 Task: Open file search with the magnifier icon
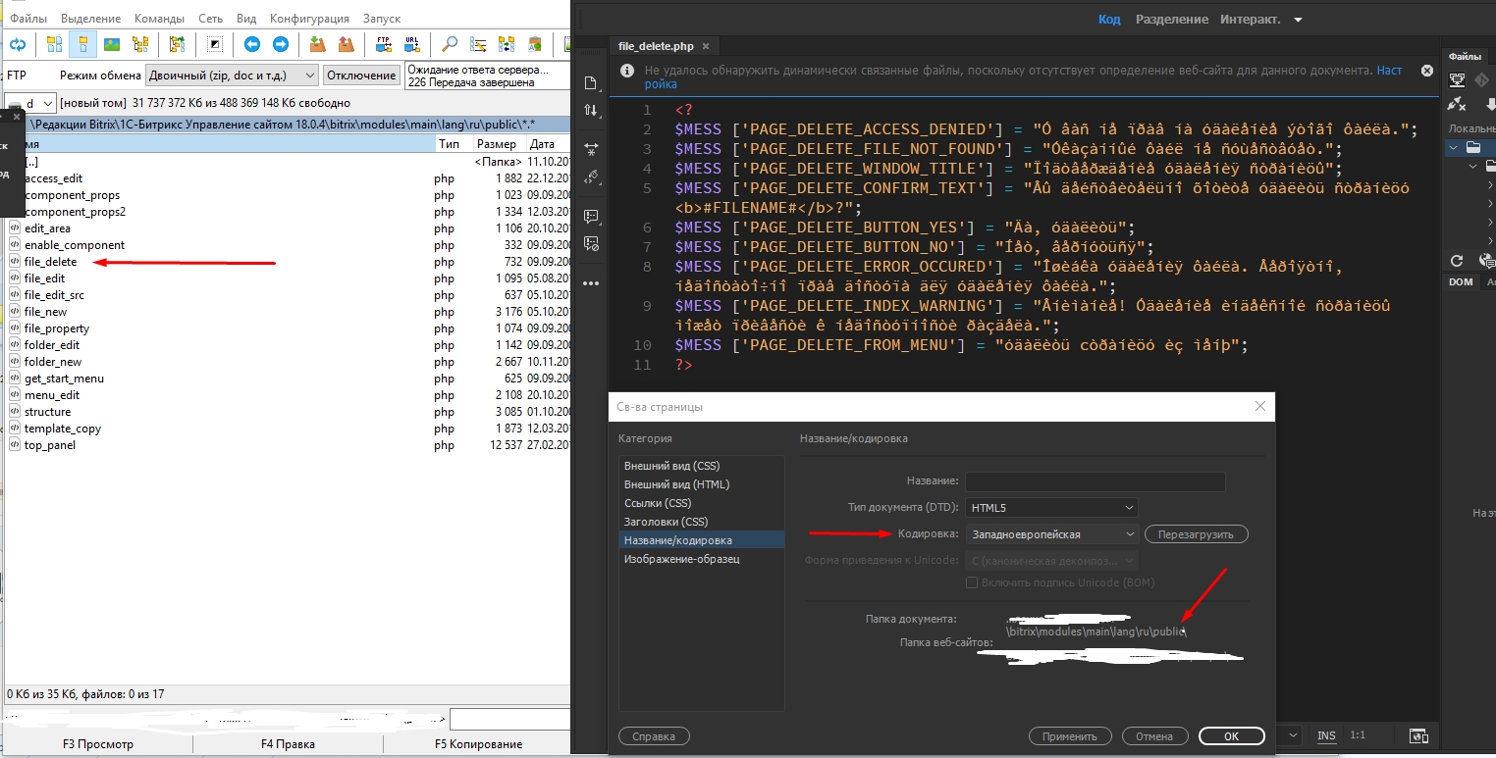pos(450,44)
